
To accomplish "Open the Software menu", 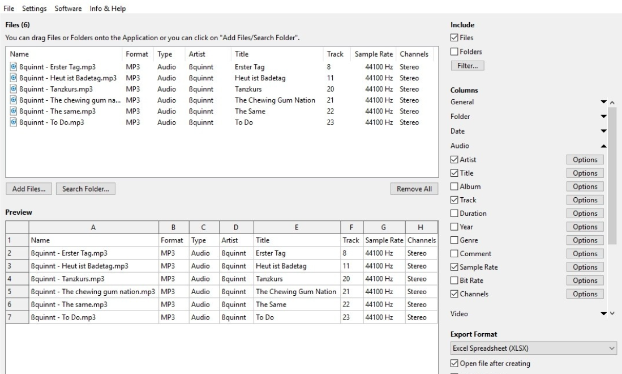I will [68, 8].
